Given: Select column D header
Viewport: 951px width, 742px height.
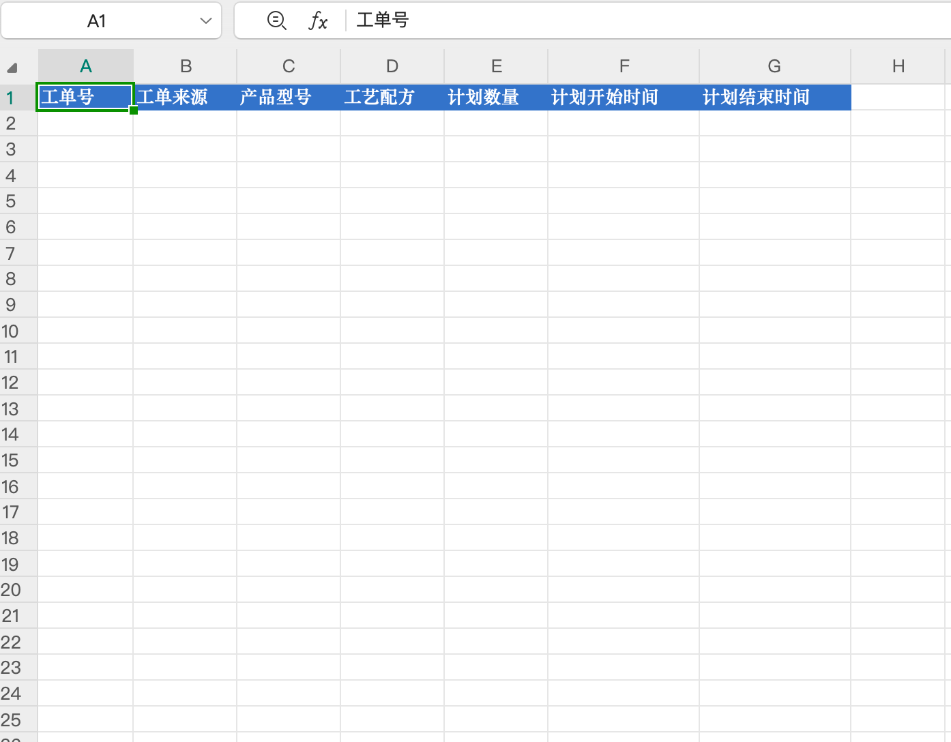Looking at the screenshot, I should [x=392, y=66].
